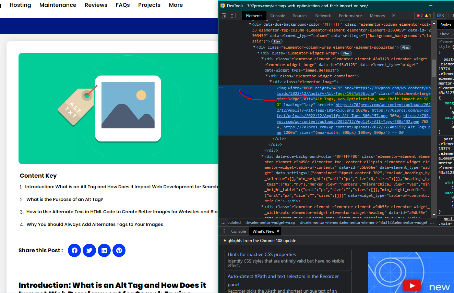Viewport: 454px width, 293px height.
Task: Activate the inspect element mode
Action: 225,15
